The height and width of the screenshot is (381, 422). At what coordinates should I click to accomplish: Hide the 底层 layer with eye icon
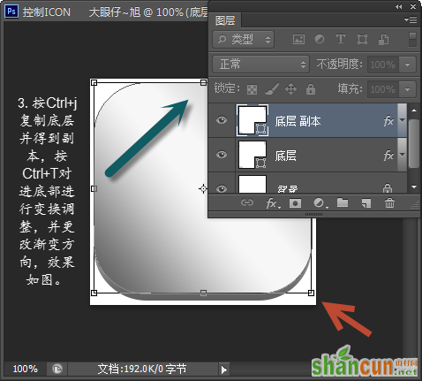[222, 155]
